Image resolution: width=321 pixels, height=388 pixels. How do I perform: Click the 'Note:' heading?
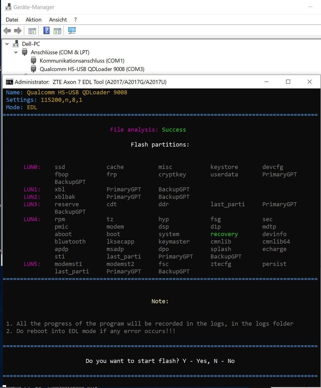coord(160,301)
